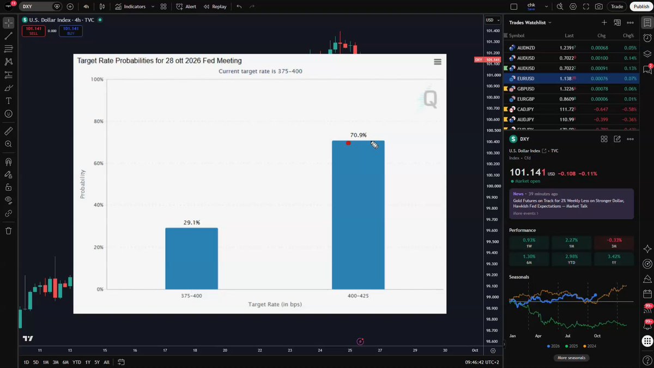
Task: Click the Publish button
Action: coord(640,7)
